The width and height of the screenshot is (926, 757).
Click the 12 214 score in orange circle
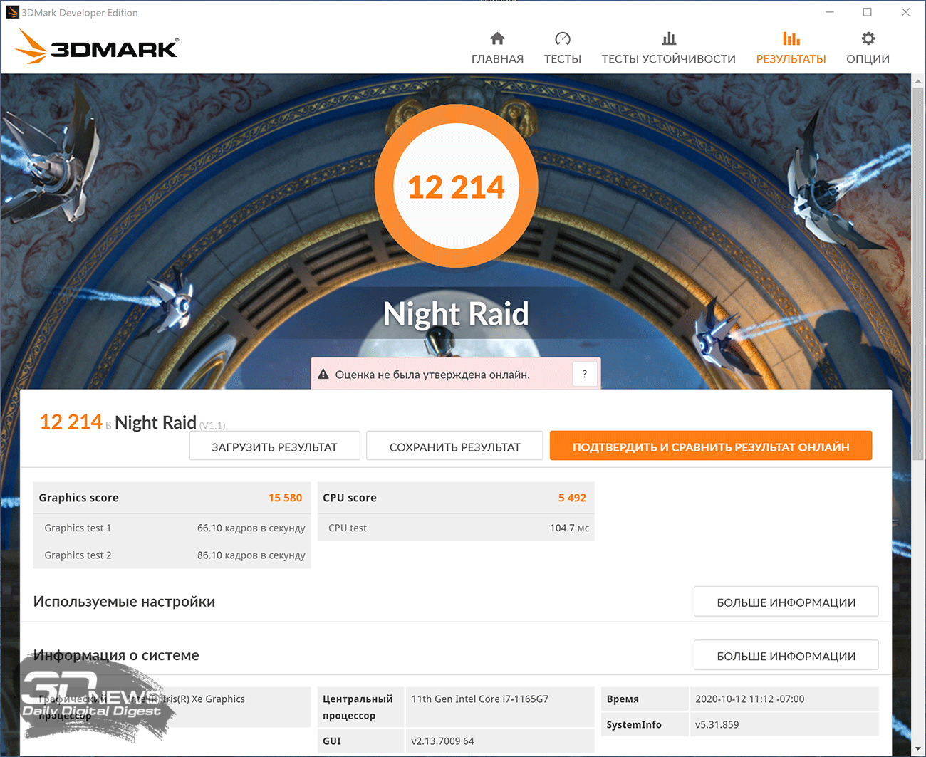pyautogui.click(x=456, y=187)
